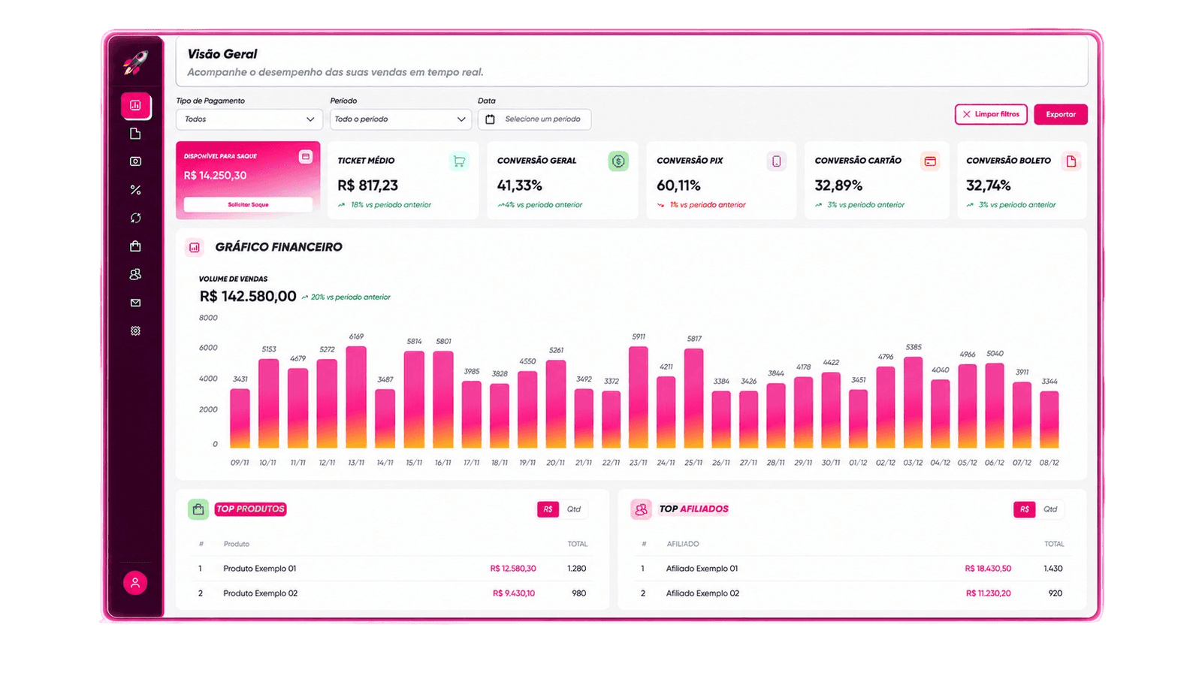Open the envelope mail icon in sidebar

pos(135,303)
